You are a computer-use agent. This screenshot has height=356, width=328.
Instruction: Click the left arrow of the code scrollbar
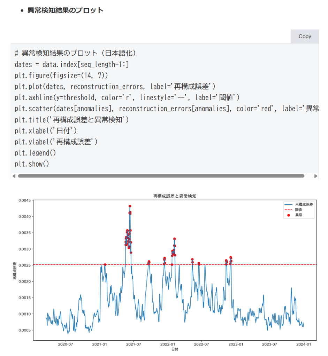(14, 176)
